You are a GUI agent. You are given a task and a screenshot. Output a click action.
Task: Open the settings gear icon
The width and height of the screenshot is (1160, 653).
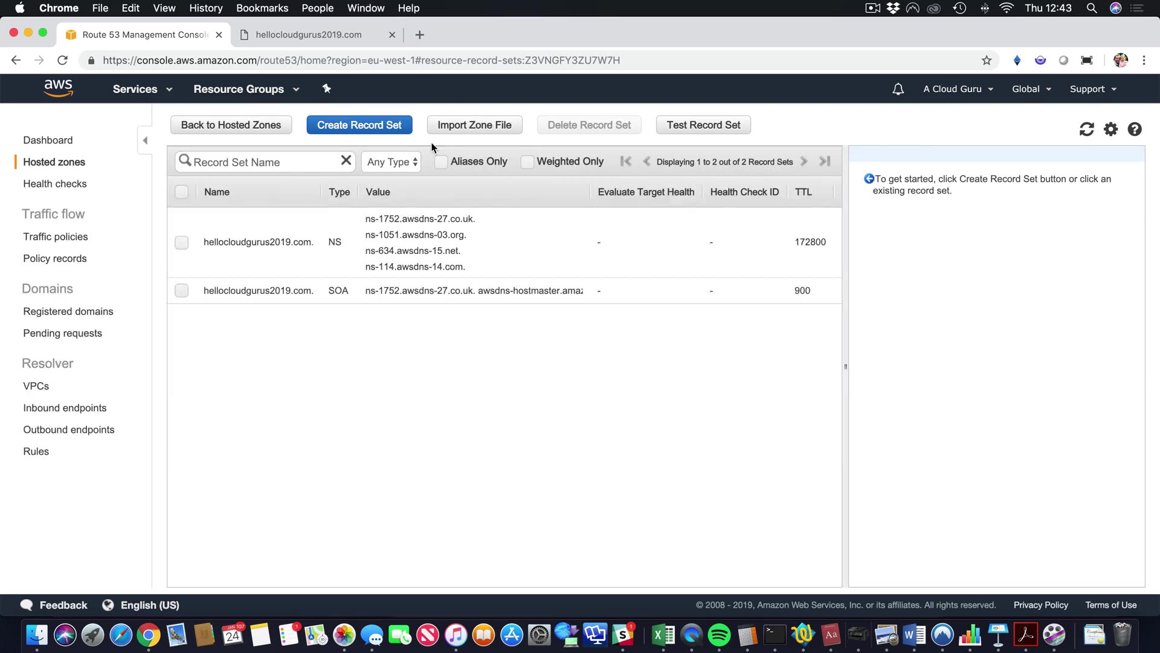click(x=1110, y=129)
